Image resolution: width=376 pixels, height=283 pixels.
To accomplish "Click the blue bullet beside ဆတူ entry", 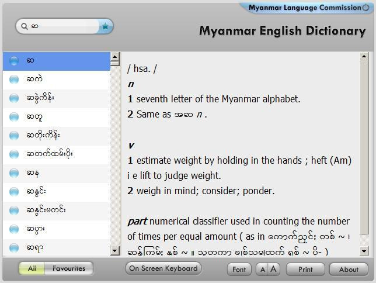I will click(14, 117).
